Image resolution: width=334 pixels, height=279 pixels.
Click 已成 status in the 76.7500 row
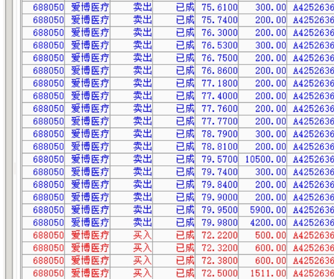[185, 58]
